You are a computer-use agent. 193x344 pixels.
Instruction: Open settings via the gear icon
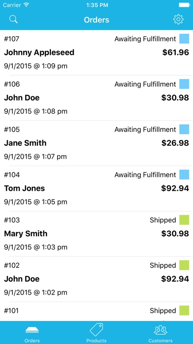[x=178, y=20]
